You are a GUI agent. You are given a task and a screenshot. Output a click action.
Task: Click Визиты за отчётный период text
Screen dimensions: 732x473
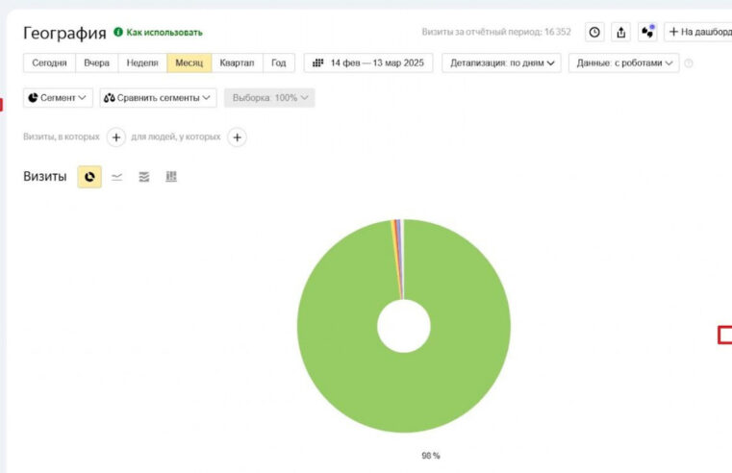click(x=496, y=32)
